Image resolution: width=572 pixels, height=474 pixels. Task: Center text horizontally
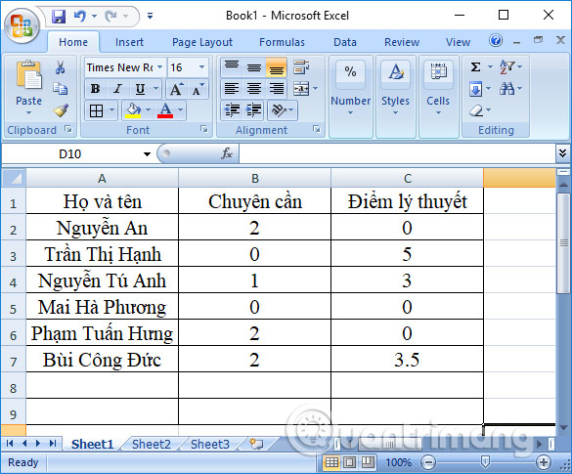click(x=254, y=89)
